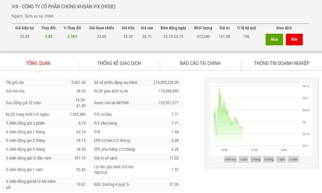Show the 3 tháng chart range
The width and height of the screenshot is (322, 193).
(x=255, y=159)
